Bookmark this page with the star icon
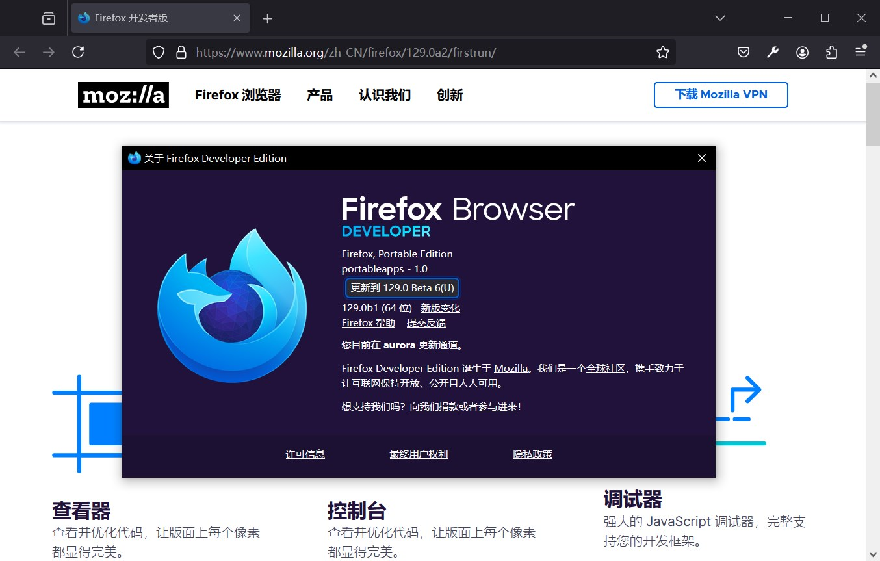Viewport: 880px width, 561px height. (x=662, y=52)
